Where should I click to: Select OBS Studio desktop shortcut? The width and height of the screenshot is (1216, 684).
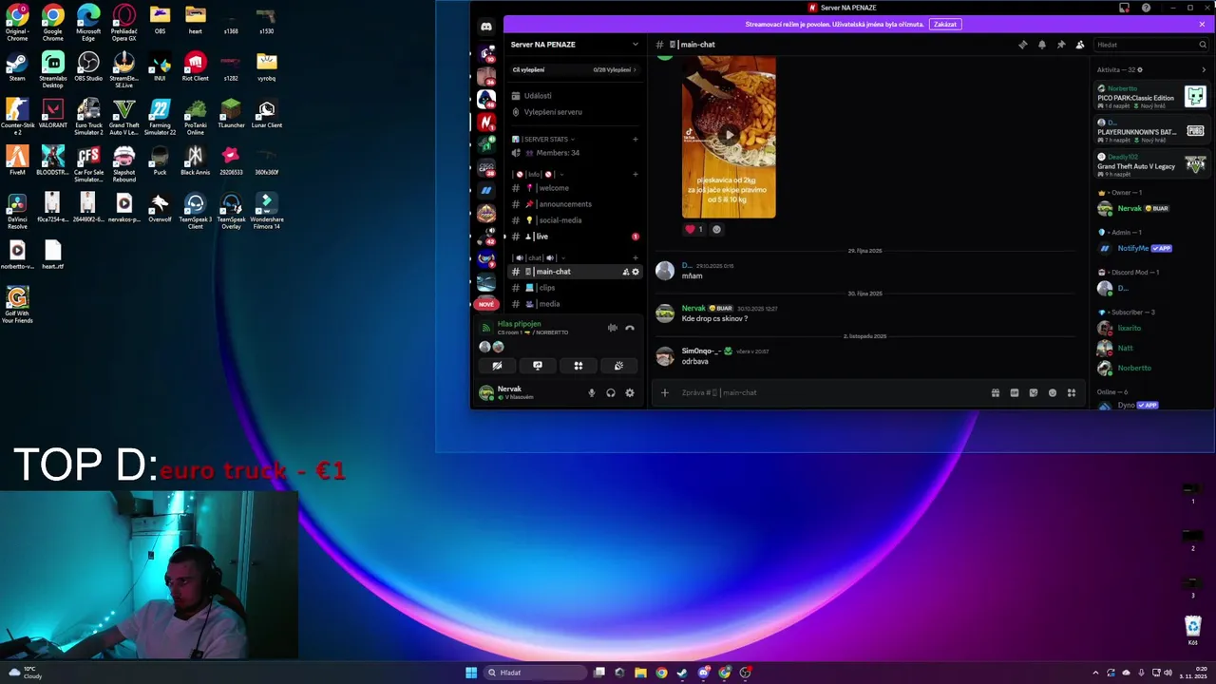tap(88, 67)
